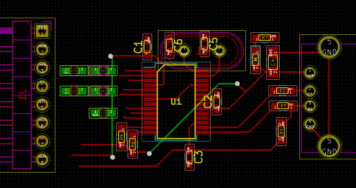Select the via at green trace's upper-right end

(237, 84)
